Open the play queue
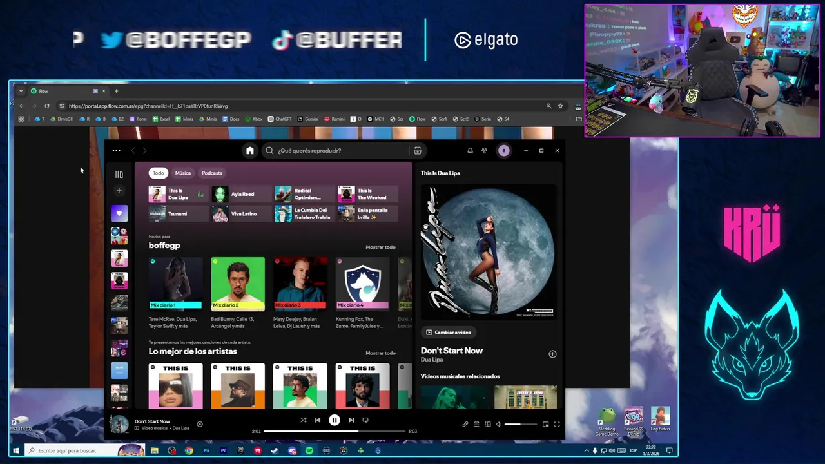Viewport: 825px width, 464px height. 476,424
